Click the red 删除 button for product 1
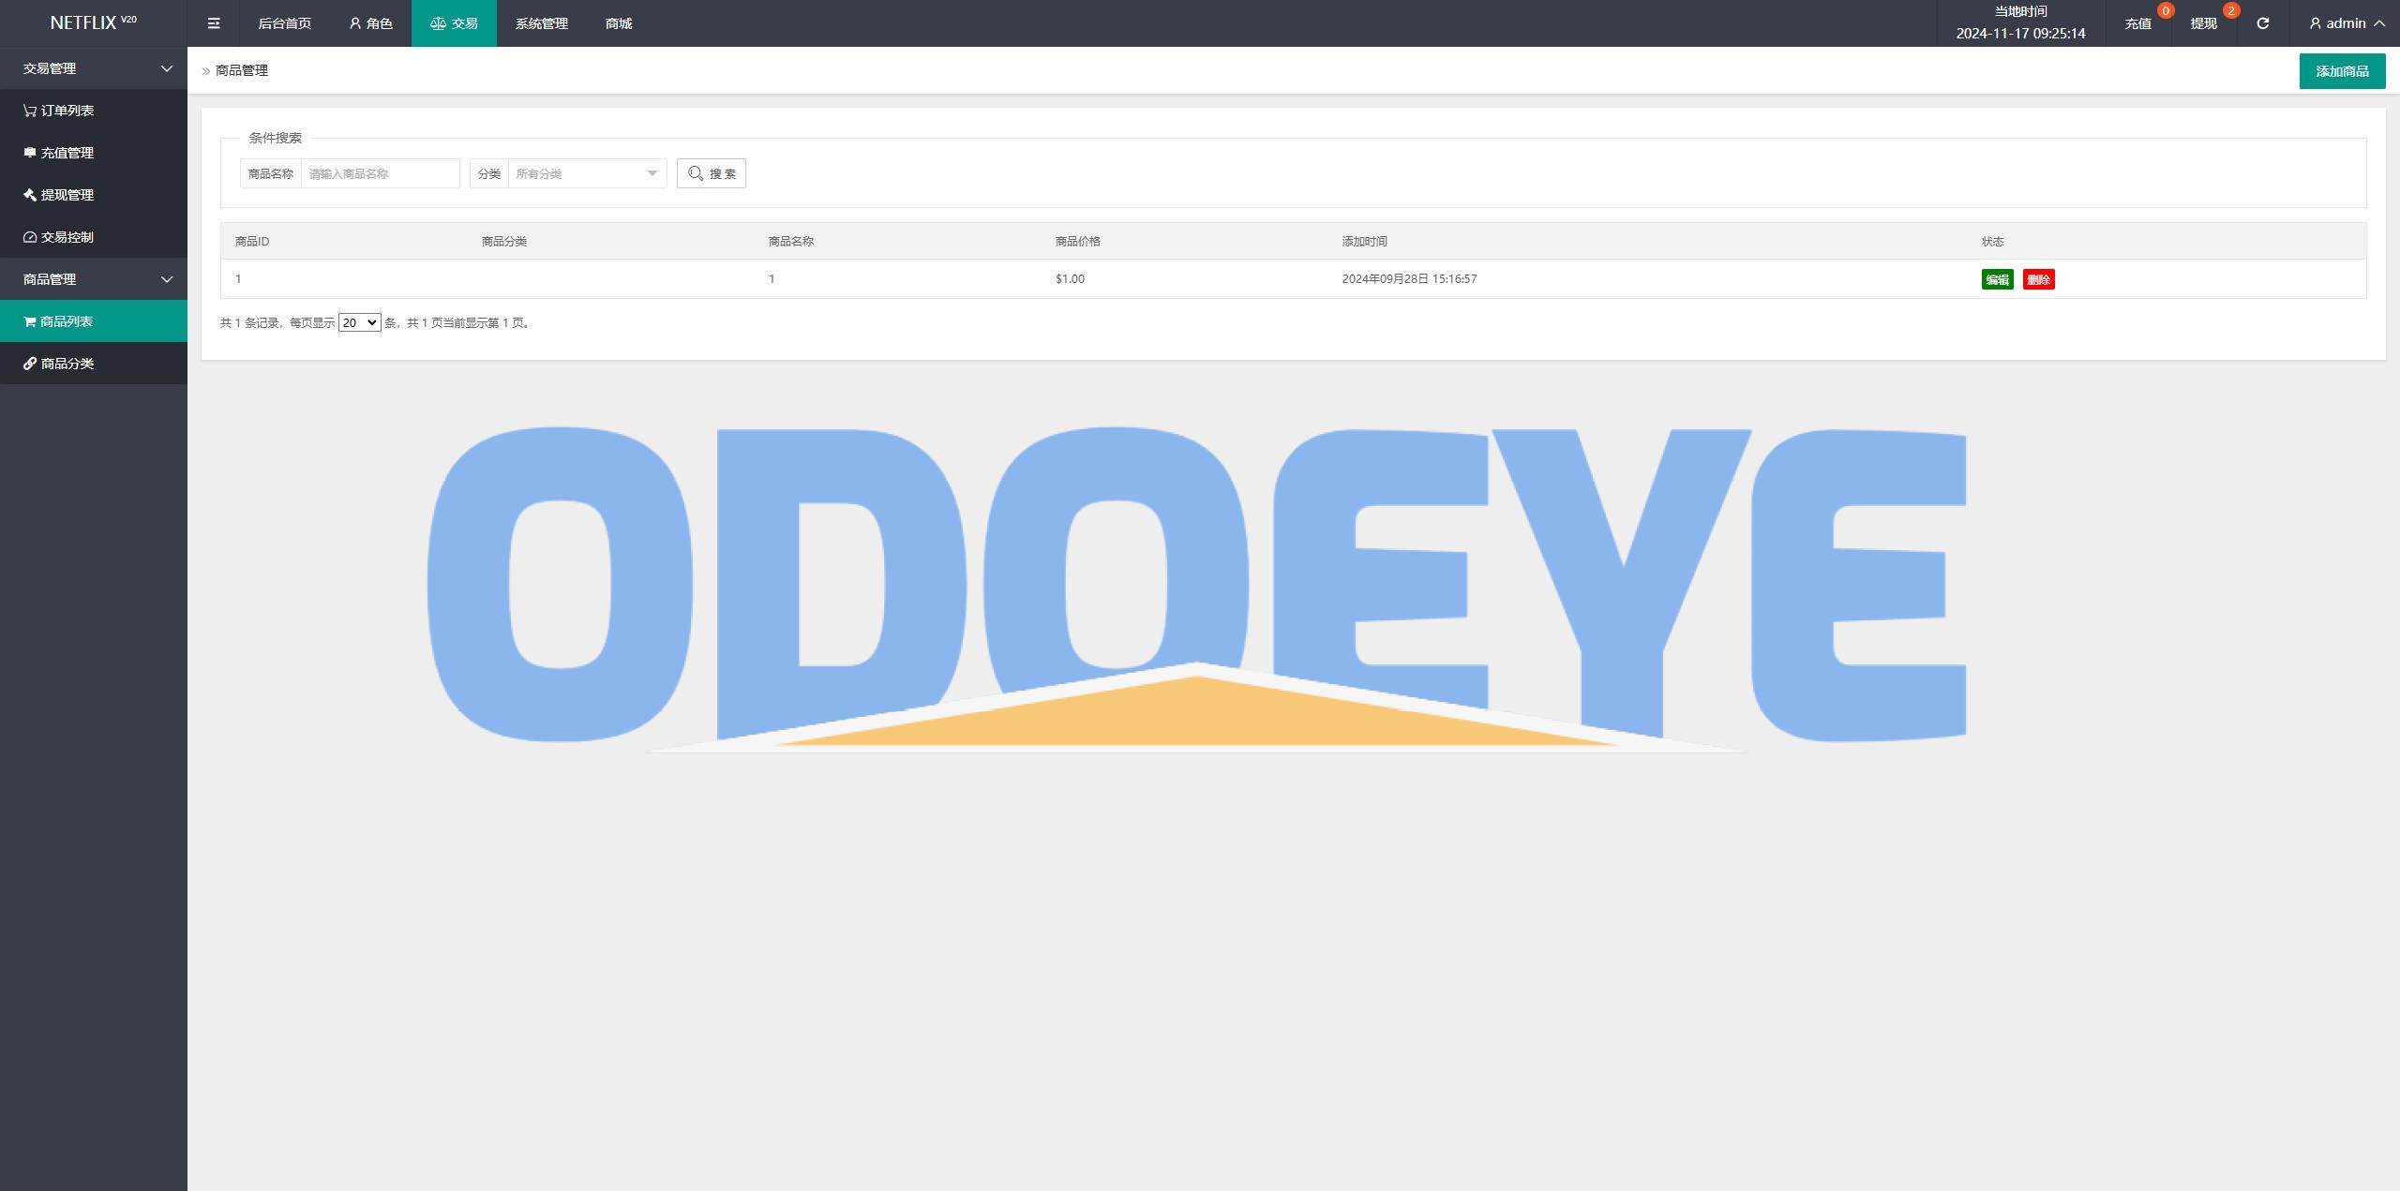The height and width of the screenshot is (1191, 2400). [2038, 279]
